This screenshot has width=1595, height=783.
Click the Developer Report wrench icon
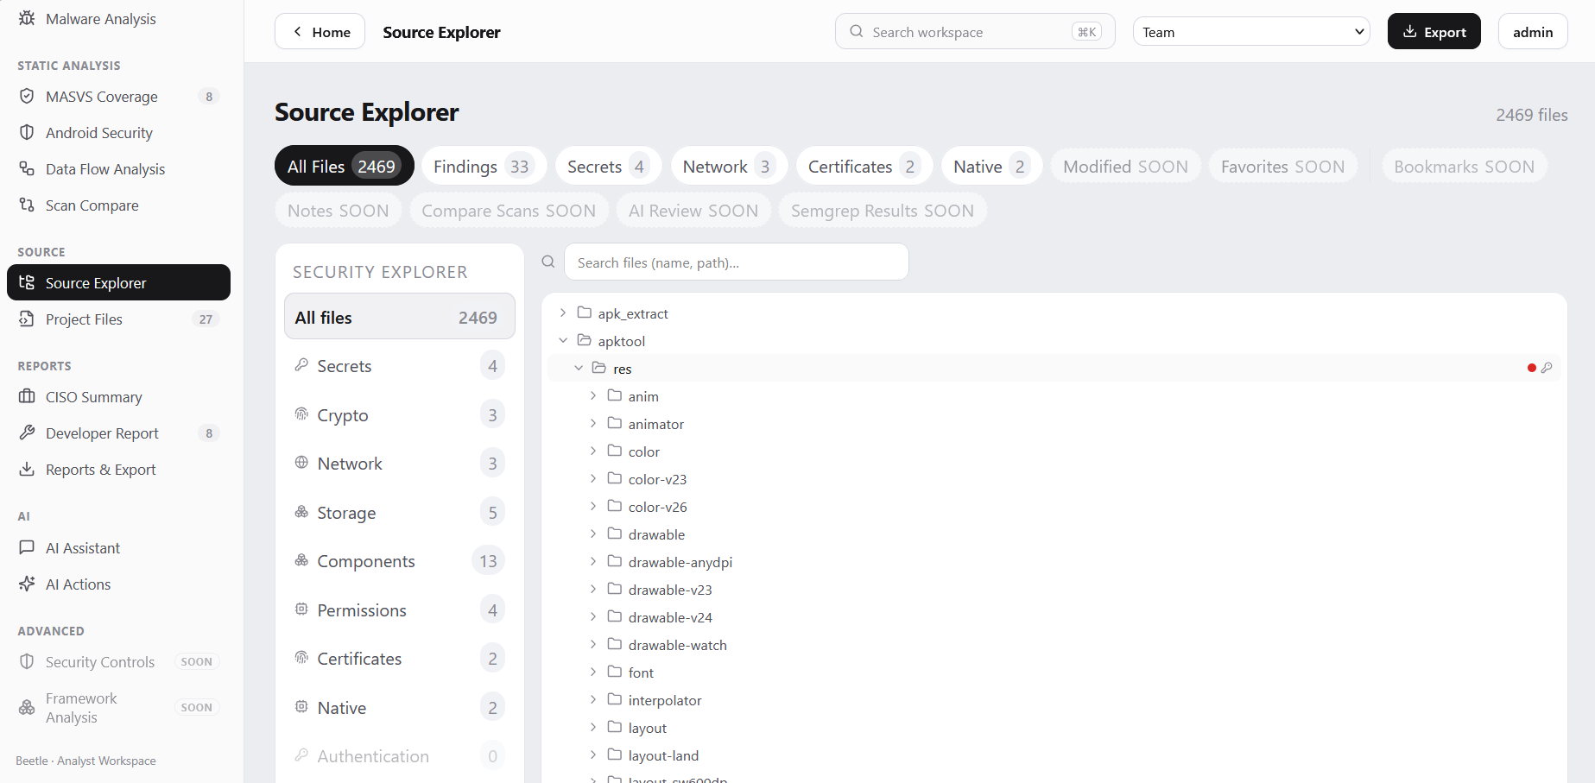[x=27, y=433]
